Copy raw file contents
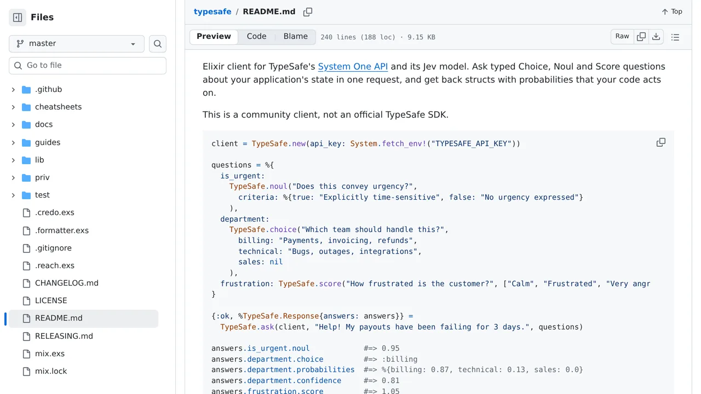 coord(641,37)
